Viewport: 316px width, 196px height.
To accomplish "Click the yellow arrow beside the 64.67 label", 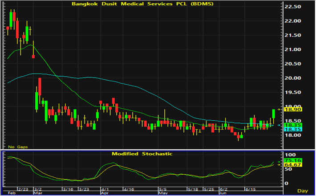I will (x=279, y=165).
